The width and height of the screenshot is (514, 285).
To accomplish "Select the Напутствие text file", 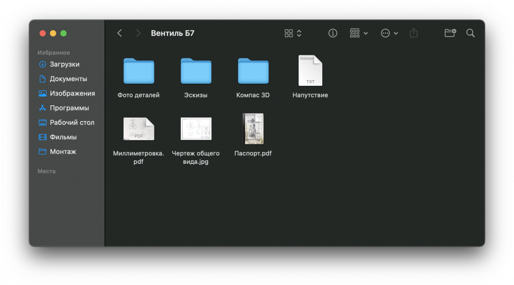I will tap(310, 71).
